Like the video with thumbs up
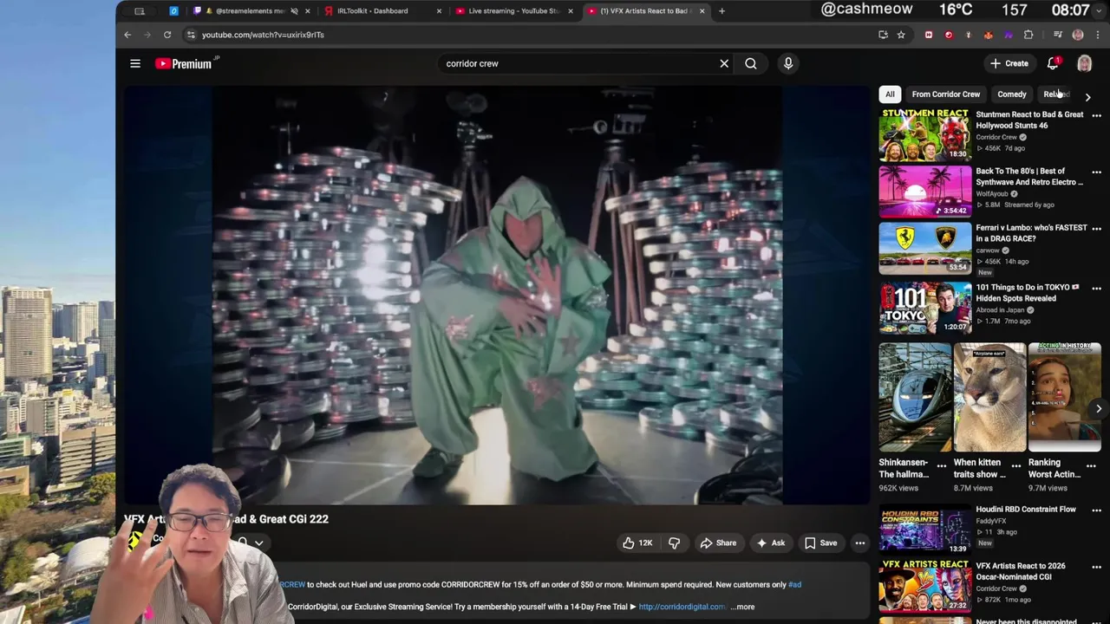 click(637, 543)
